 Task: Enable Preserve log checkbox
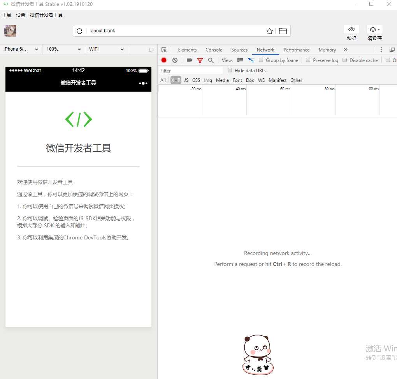[308, 60]
